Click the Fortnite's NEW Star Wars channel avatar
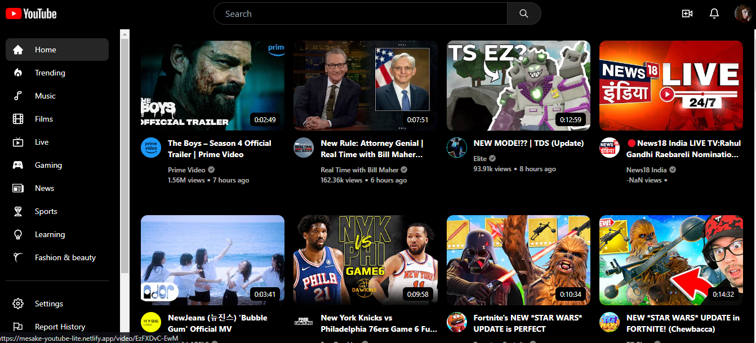 (x=457, y=322)
